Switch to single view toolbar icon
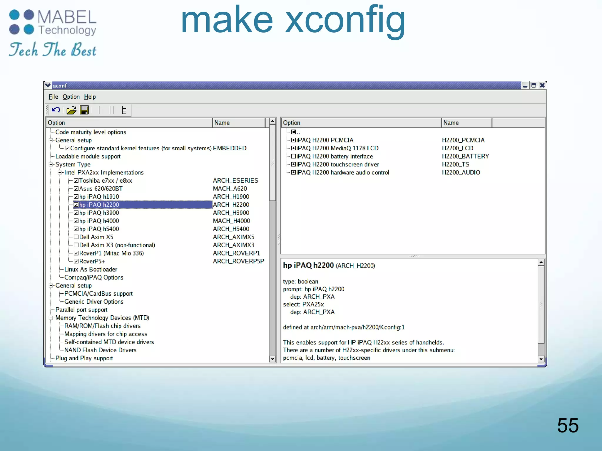The image size is (602, 451). click(99, 110)
